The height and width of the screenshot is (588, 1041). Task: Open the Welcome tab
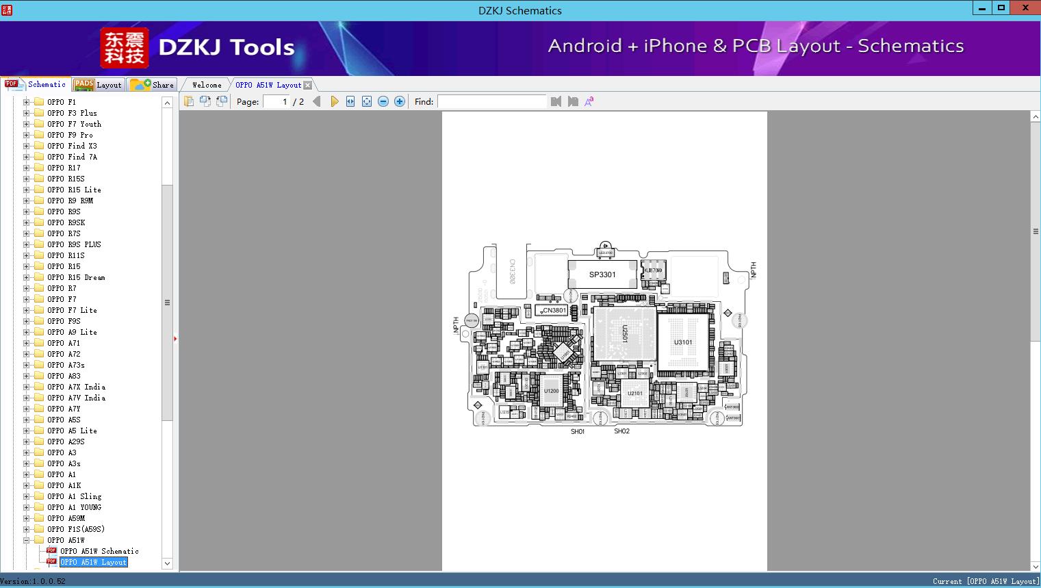point(206,85)
